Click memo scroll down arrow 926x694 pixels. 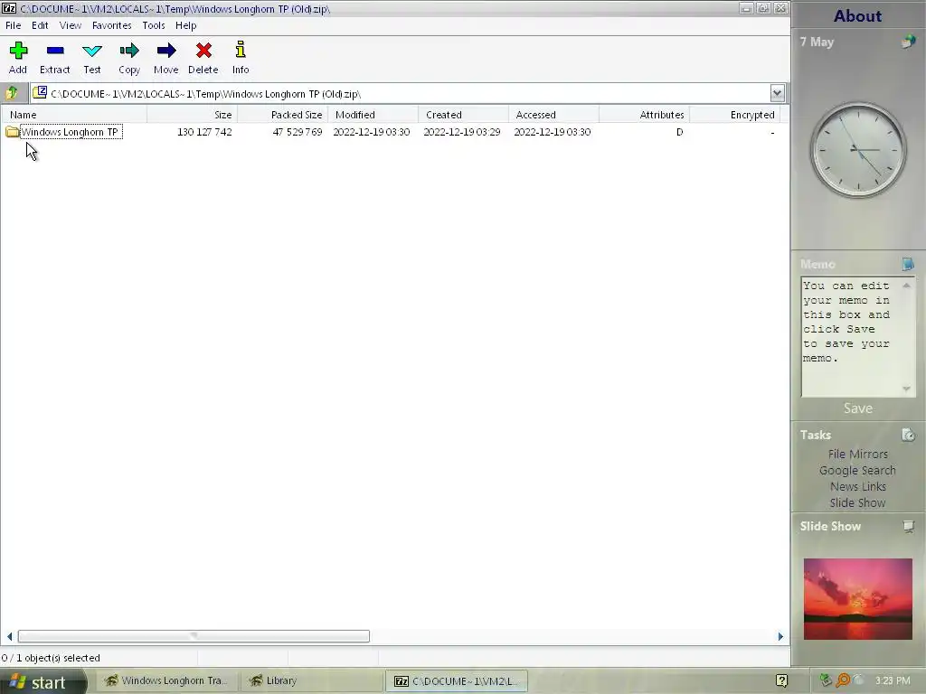(x=906, y=389)
